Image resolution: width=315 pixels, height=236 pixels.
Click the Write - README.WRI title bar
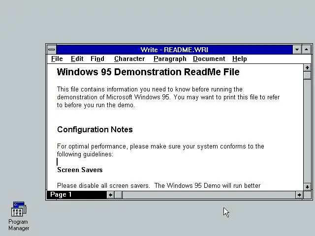pos(174,50)
